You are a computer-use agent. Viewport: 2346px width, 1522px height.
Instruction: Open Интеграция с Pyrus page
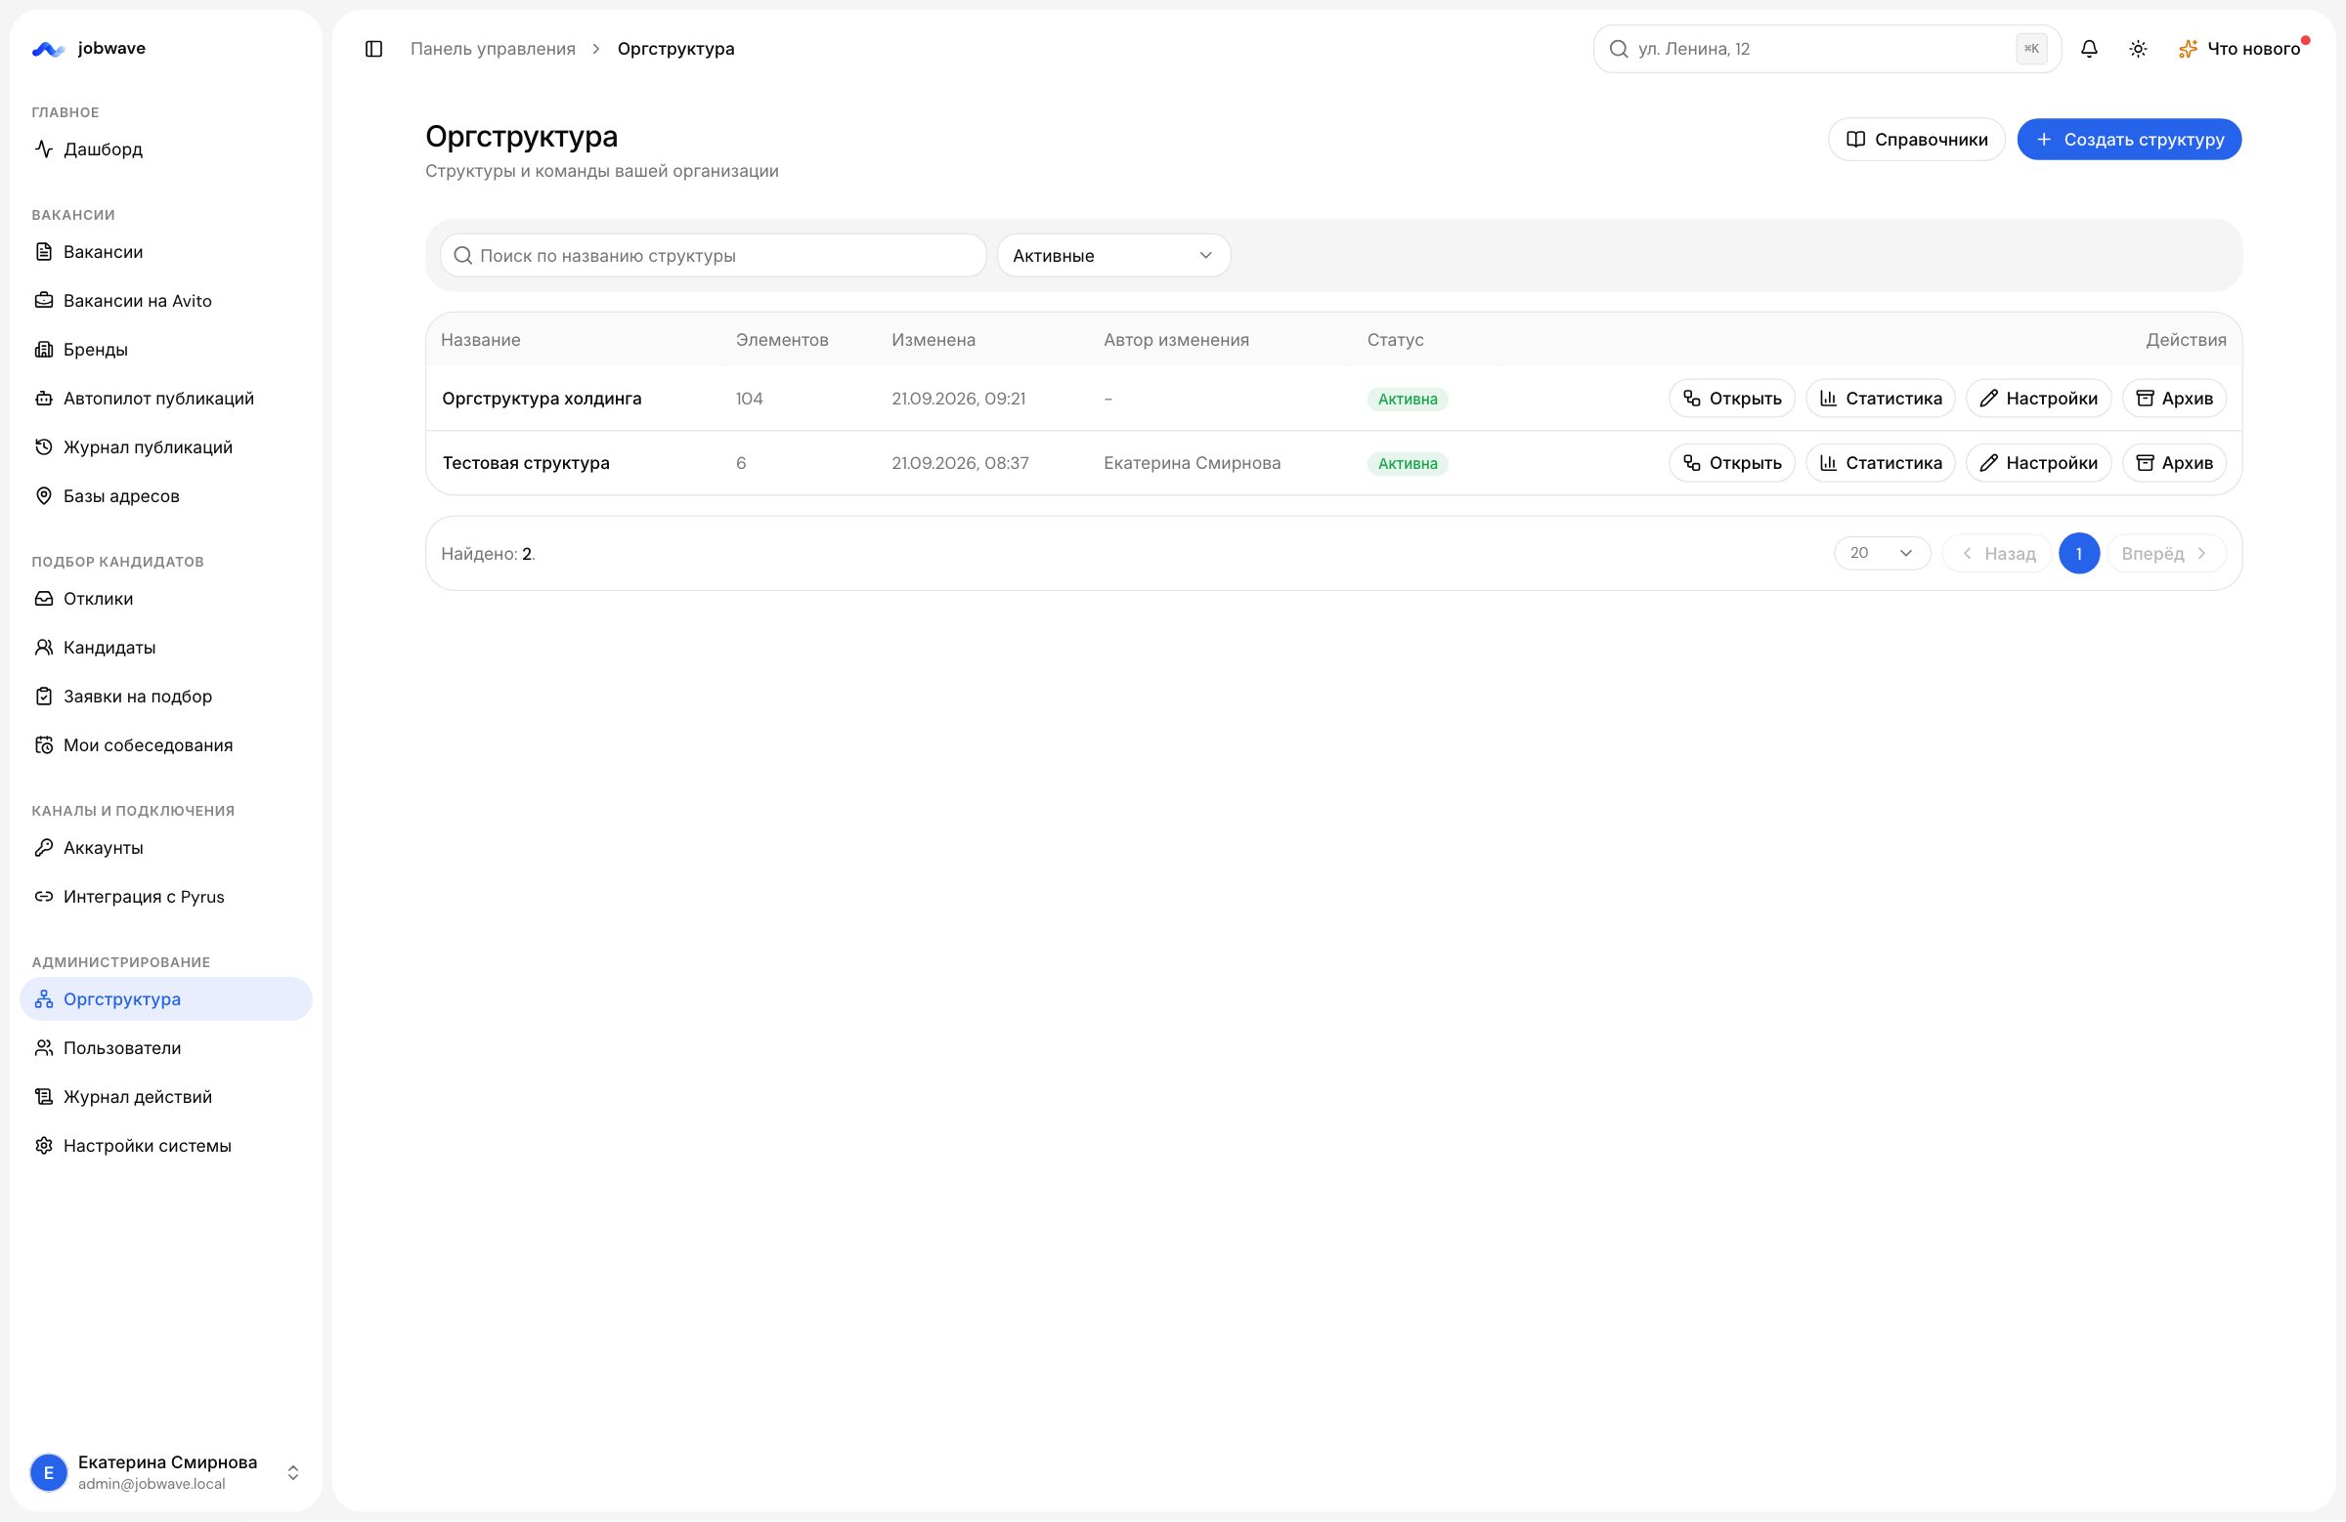click(x=165, y=897)
